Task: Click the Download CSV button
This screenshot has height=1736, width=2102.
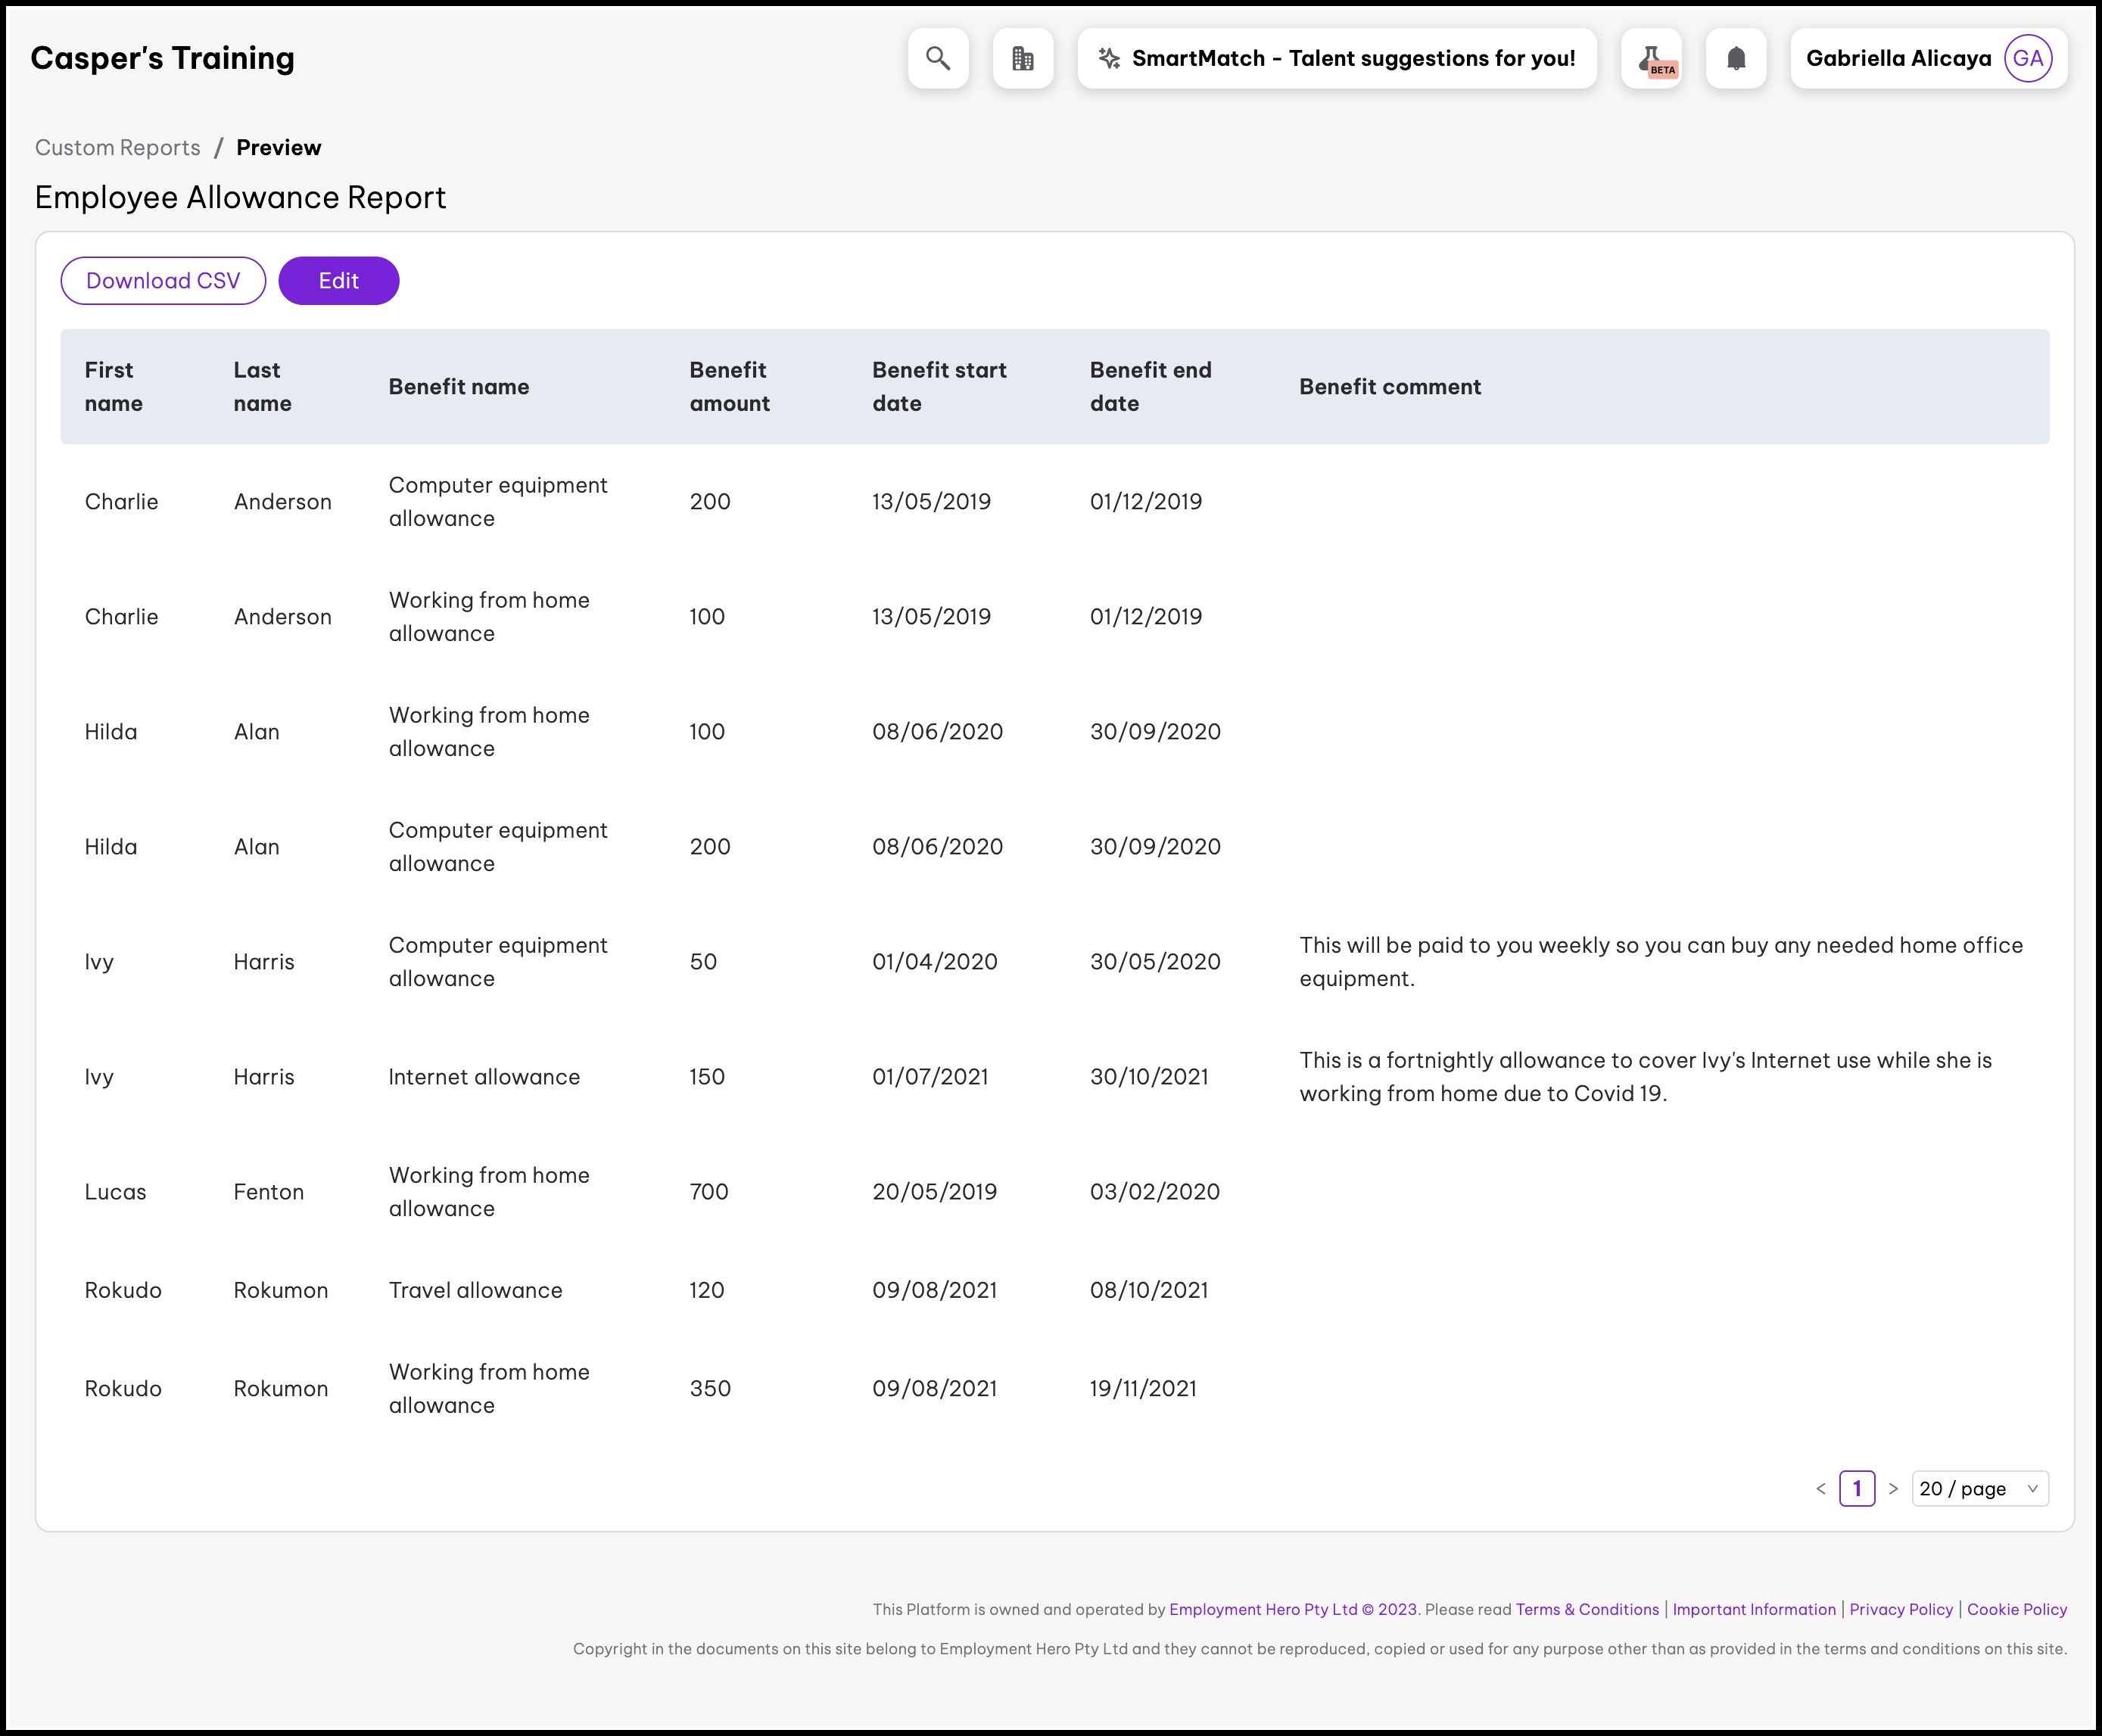Action: point(163,281)
